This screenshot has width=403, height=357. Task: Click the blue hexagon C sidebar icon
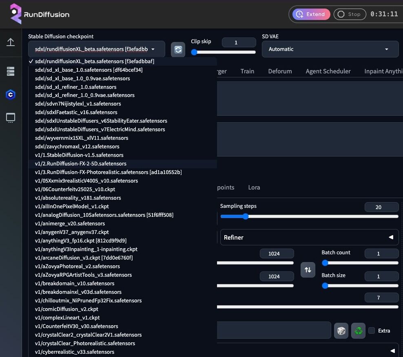coord(11,95)
